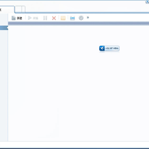Open settings via the gear icon
The width and height of the screenshot is (149, 149).
(81, 18)
